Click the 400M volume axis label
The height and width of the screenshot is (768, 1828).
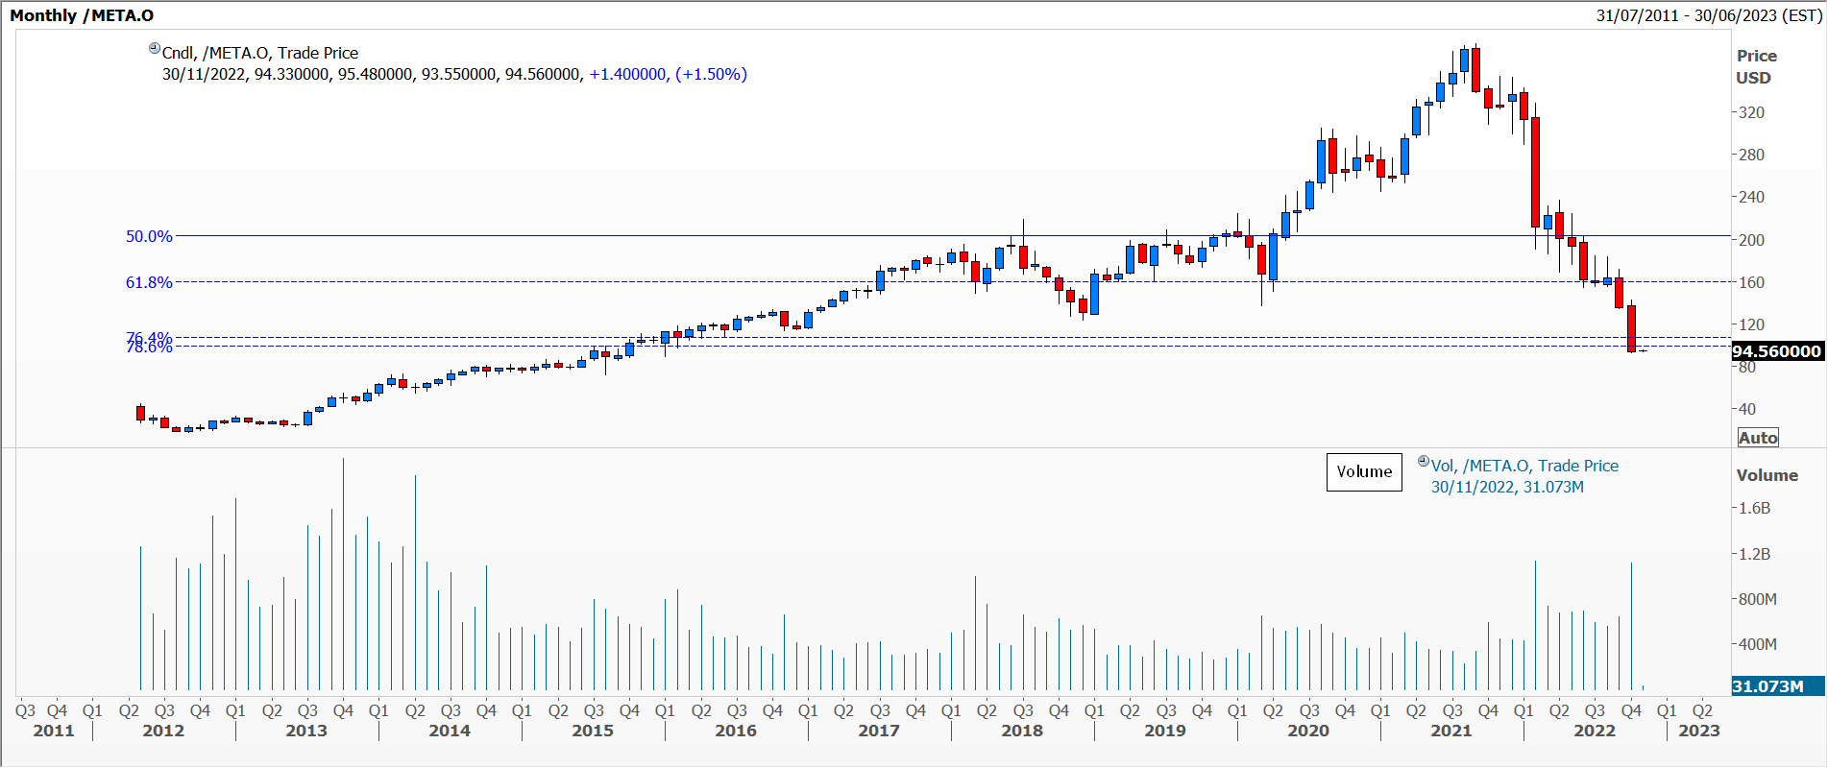coord(1758,644)
